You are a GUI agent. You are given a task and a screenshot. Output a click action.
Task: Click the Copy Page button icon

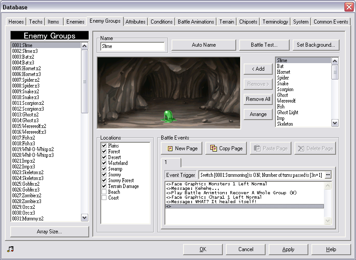213,148
